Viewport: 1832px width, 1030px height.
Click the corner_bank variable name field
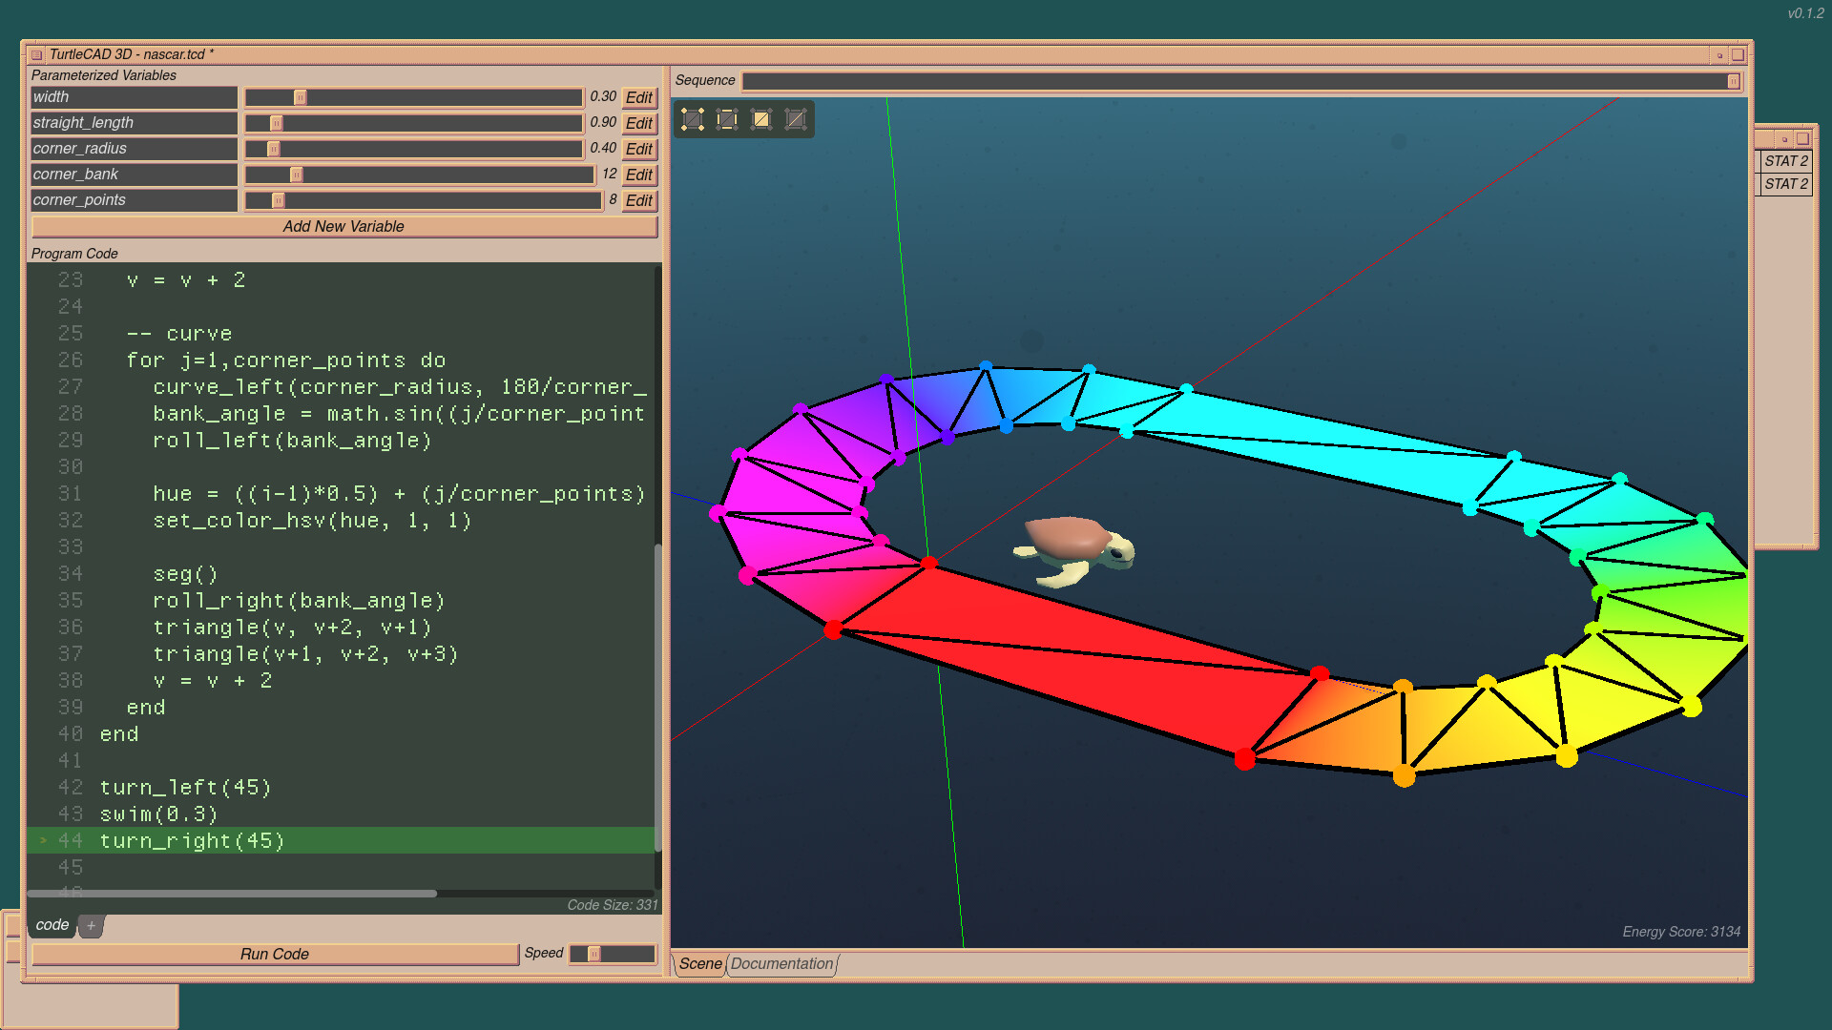pyautogui.click(x=134, y=175)
